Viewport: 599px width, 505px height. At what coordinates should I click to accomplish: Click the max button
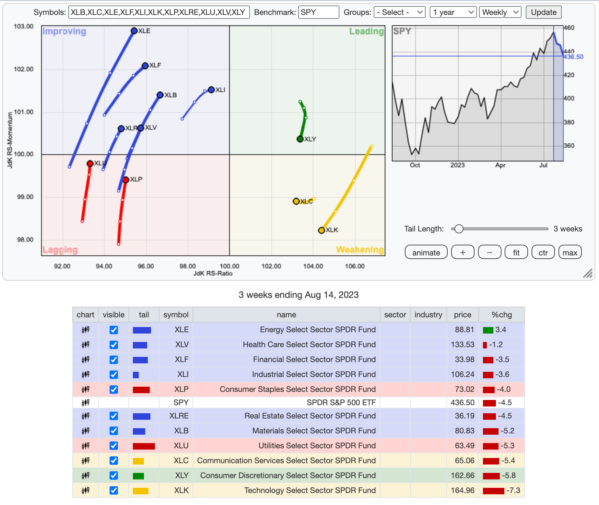(570, 252)
